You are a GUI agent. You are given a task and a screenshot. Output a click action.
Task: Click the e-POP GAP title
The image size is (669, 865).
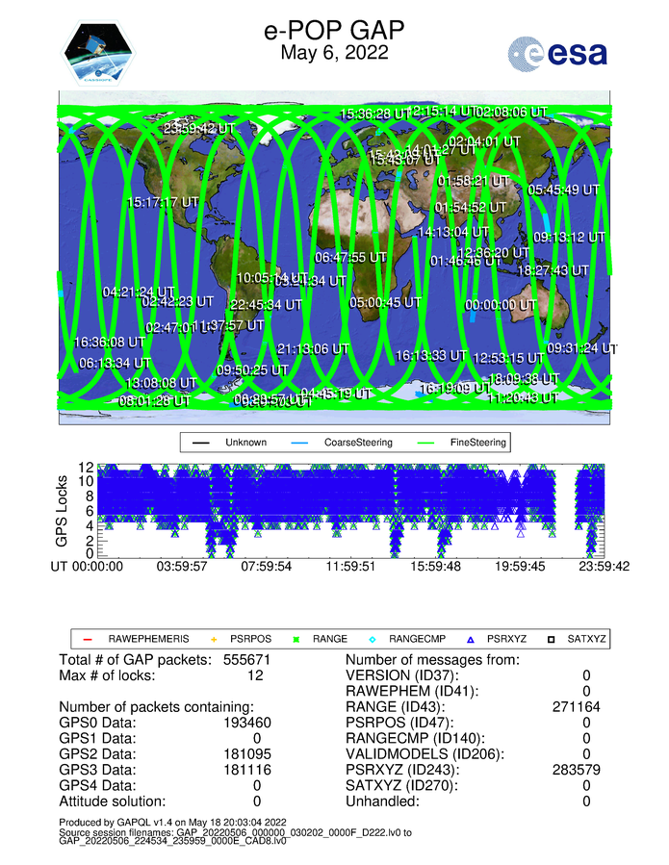(334, 31)
